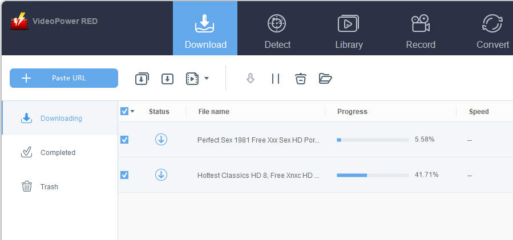Uncheck the Perfect Sex 1981 row checkbox
The image size is (513, 240).
click(x=124, y=140)
